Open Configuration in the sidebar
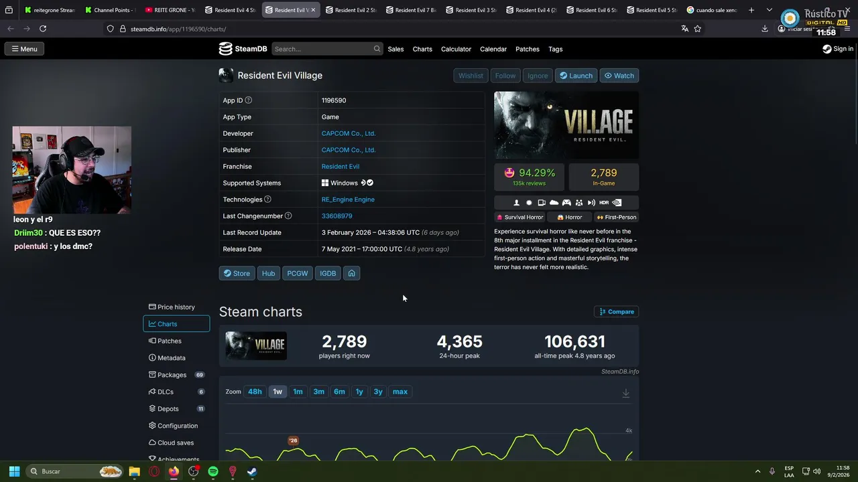The image size is (858, 482). pos(176,426)
